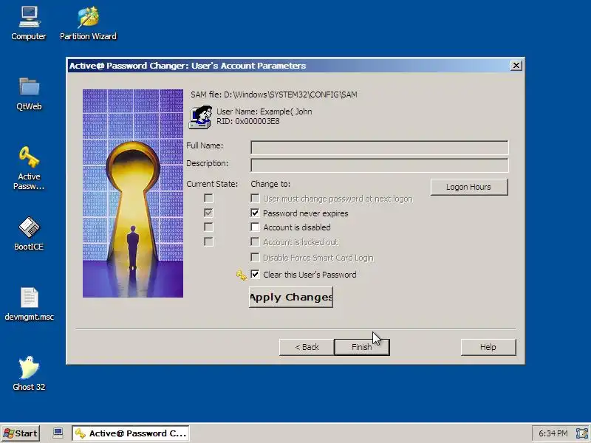This screenshot has height=443, width=591.
Task: Select the BootICE desktop icon
Action: (x=29, y=234)
